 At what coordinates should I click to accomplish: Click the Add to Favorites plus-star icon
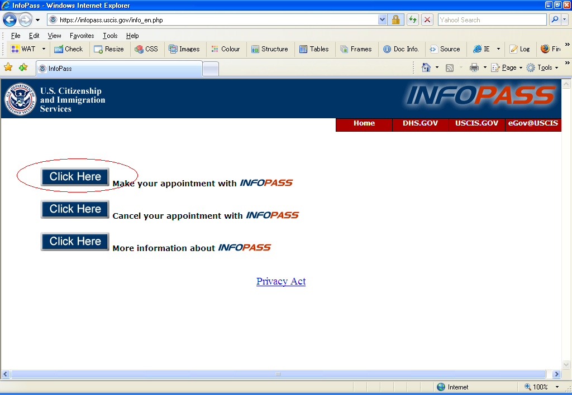tap(23, 67)
